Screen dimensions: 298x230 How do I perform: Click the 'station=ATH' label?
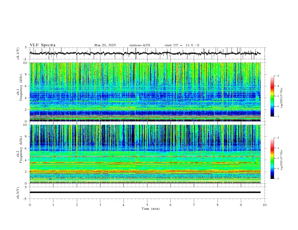(x=140, y=45)
